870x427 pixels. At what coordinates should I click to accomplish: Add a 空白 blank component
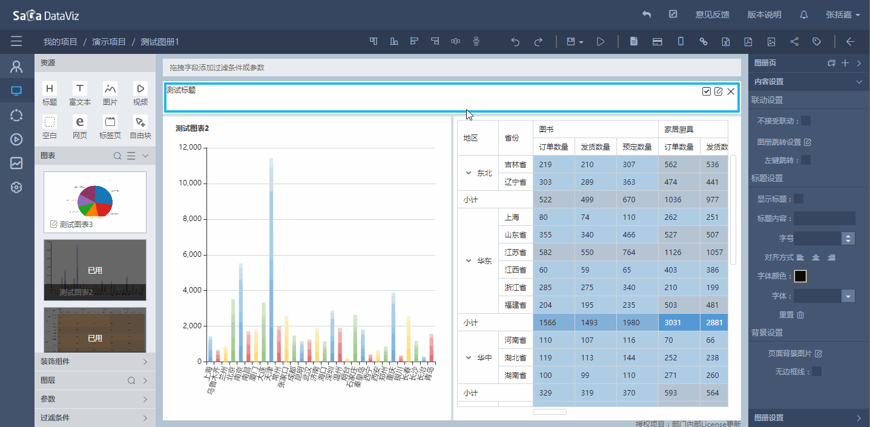pyautogui.click(x=50, y=127)
